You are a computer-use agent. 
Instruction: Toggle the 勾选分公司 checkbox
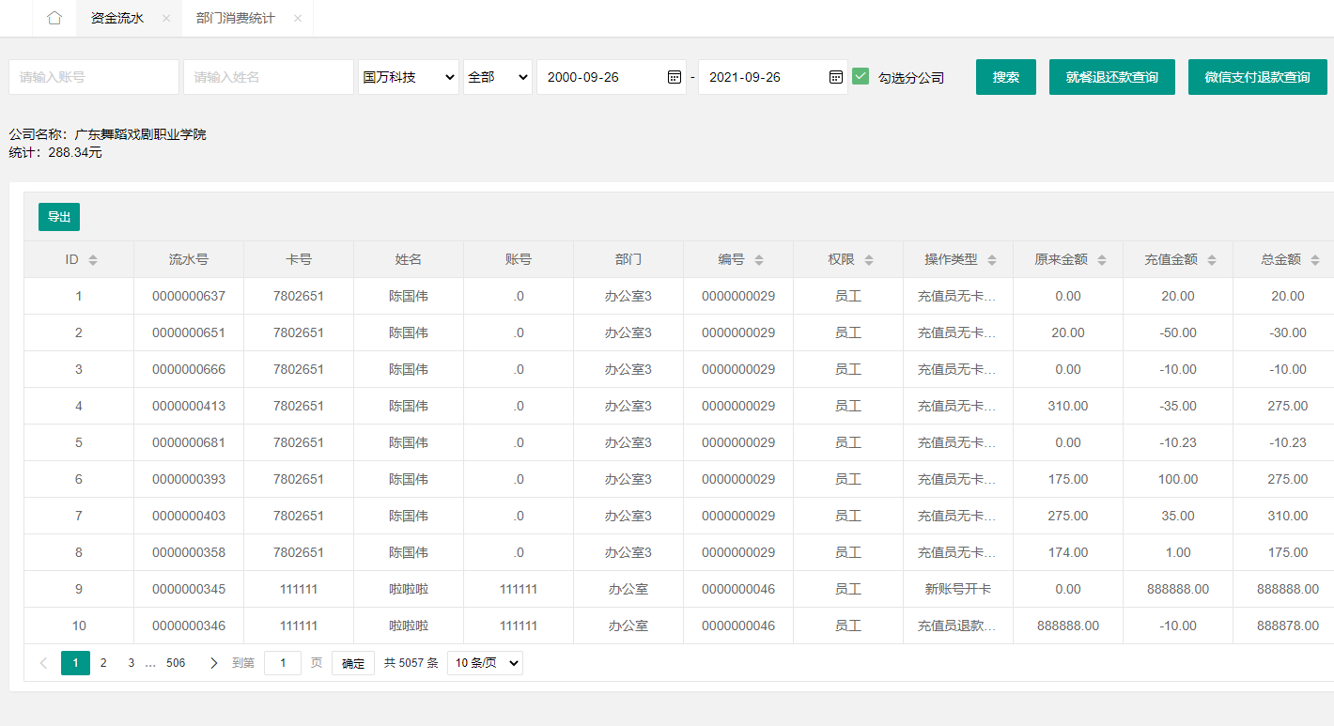coord(861,77)
